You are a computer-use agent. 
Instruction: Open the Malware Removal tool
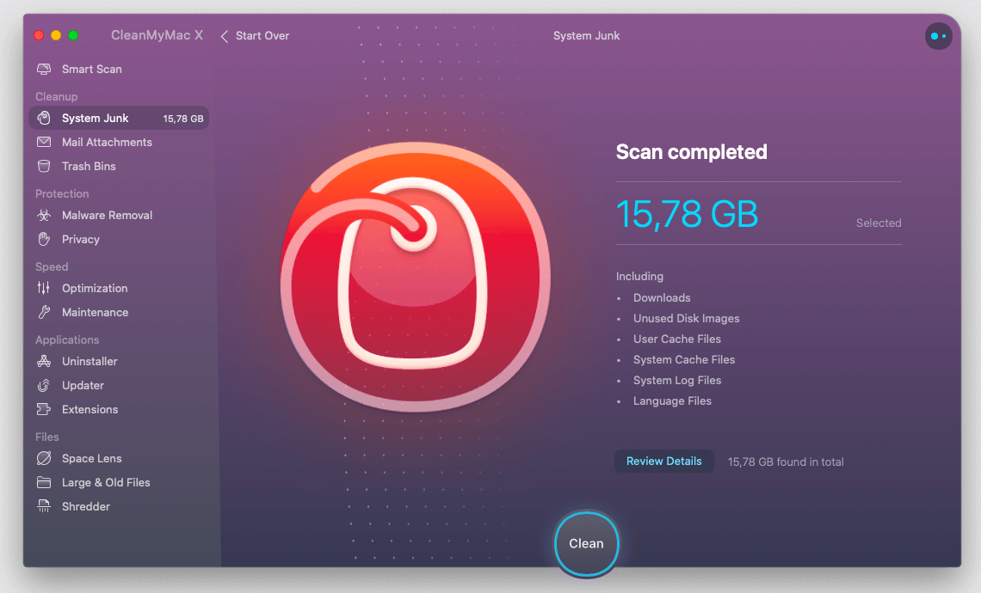pyautogui.click(x=107, y=215)
